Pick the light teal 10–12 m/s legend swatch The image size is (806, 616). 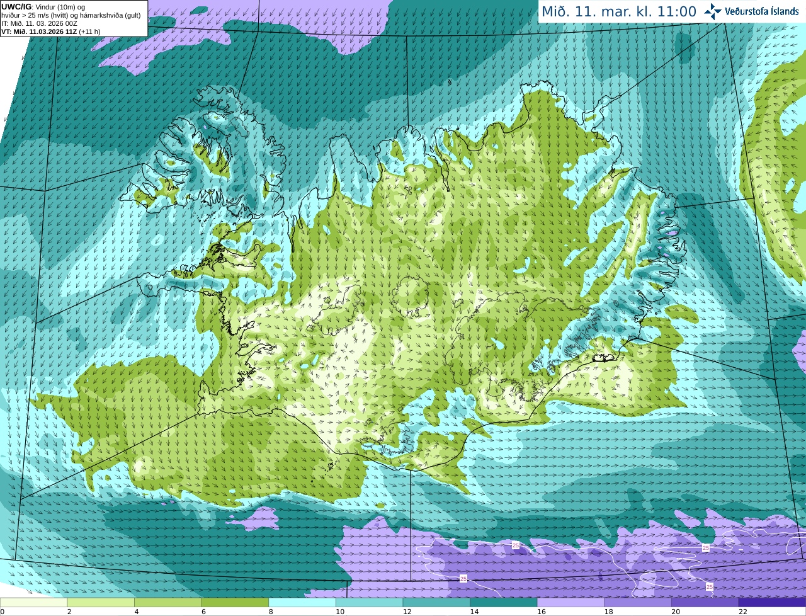pyautogui.click(x=369, y=602)
